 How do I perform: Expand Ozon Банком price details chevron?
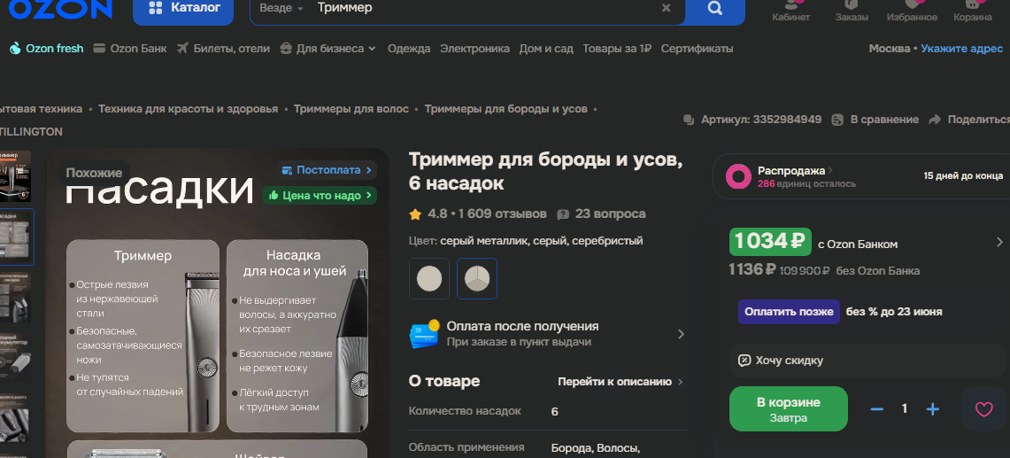[999, 242]
